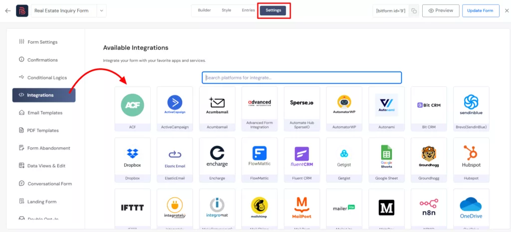Viewport: 511px width, 232px height.
Task: Select the Integrately plug integration
Action: (x=175, y=208)
